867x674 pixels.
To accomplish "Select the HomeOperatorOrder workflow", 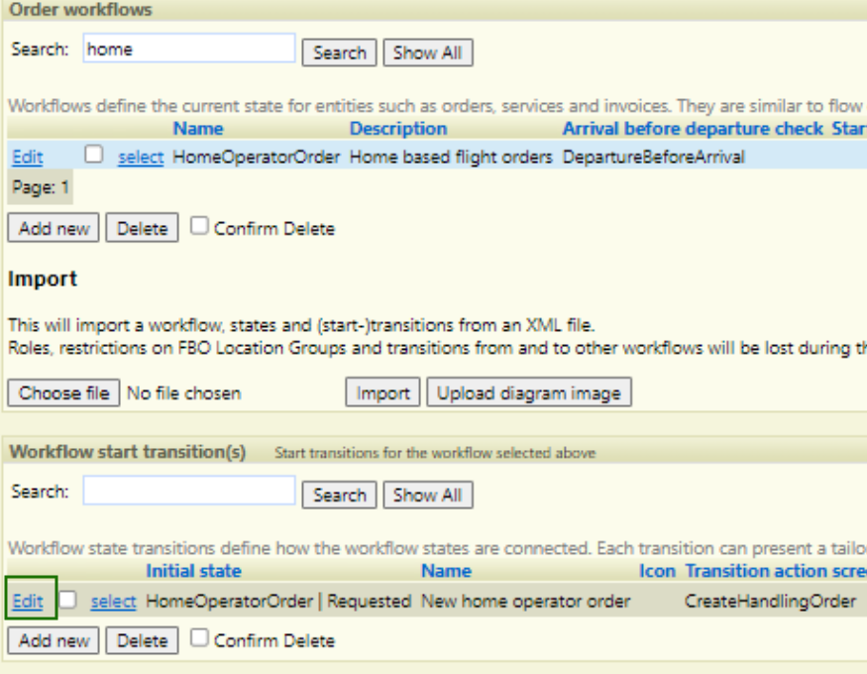I will pyautogui.click(x=141, y=157).
